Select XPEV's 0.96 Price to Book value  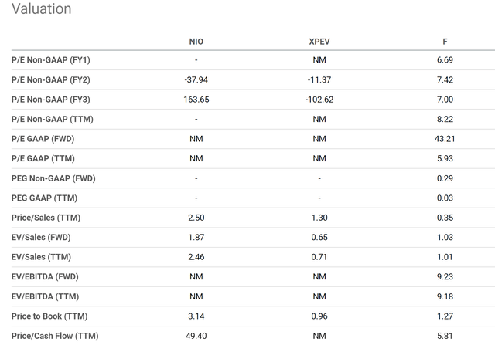point(320,316)
